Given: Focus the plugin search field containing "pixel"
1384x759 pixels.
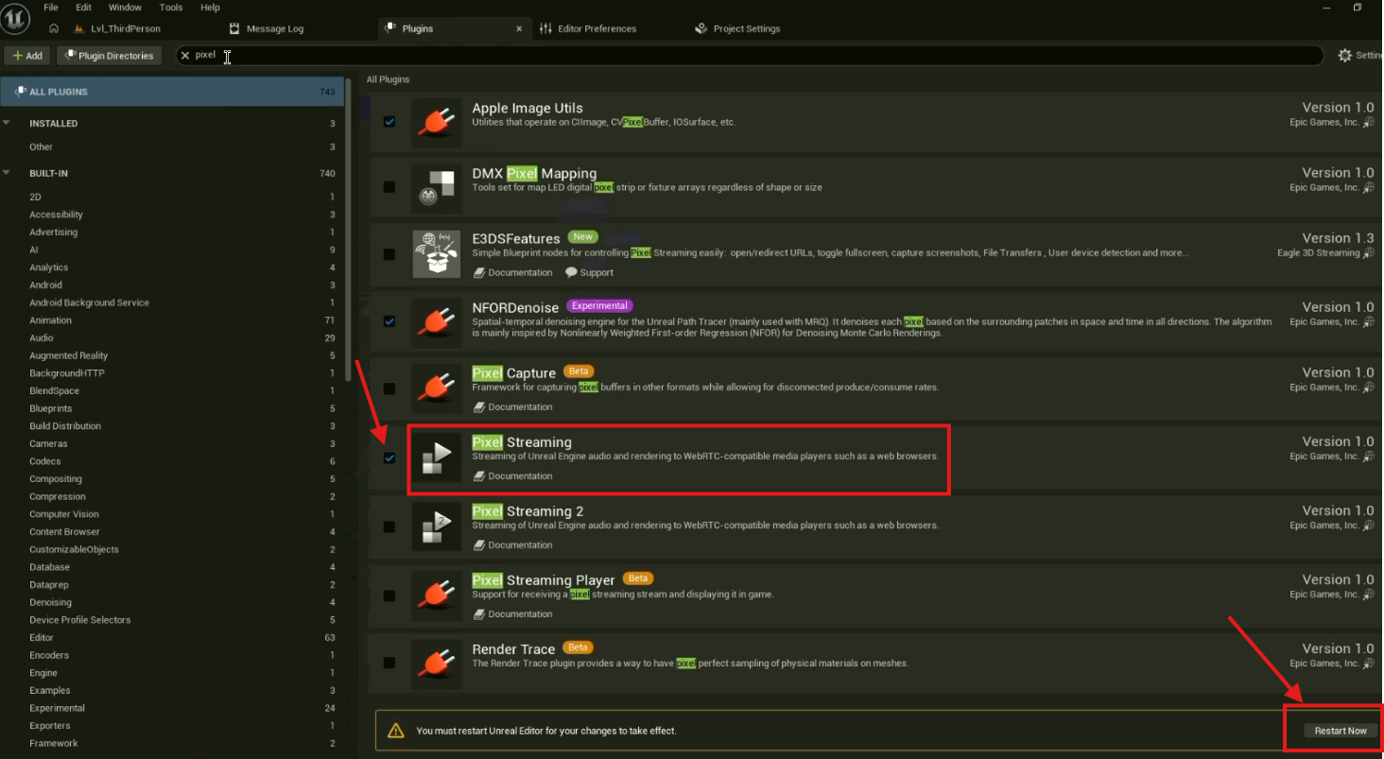Looking at the screenshot, I should tap(750, 56).
